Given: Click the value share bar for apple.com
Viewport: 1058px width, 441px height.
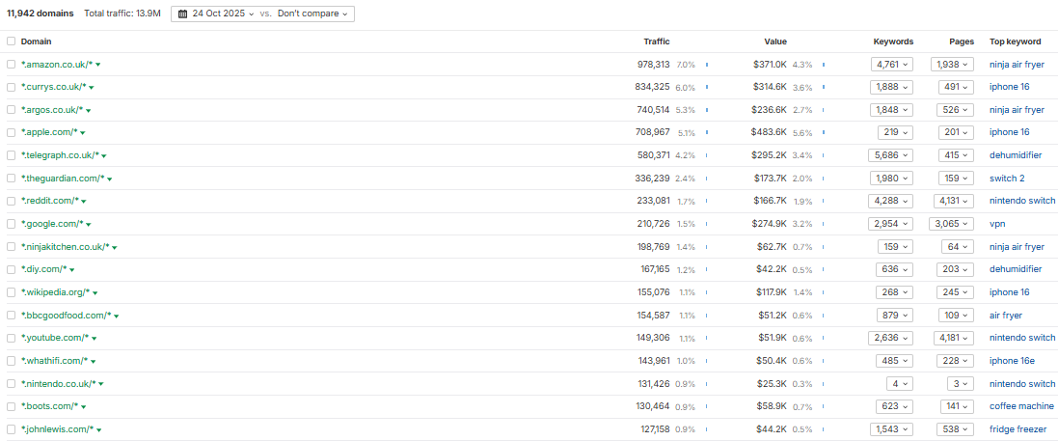Looking at the screenshot, I should (x=824, y=133).
